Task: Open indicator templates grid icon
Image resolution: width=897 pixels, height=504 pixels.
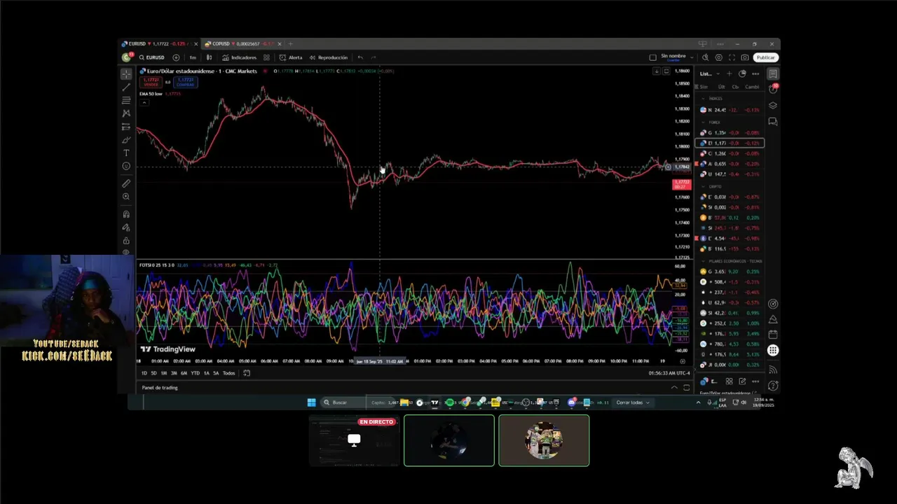Action: coord(266,57)
